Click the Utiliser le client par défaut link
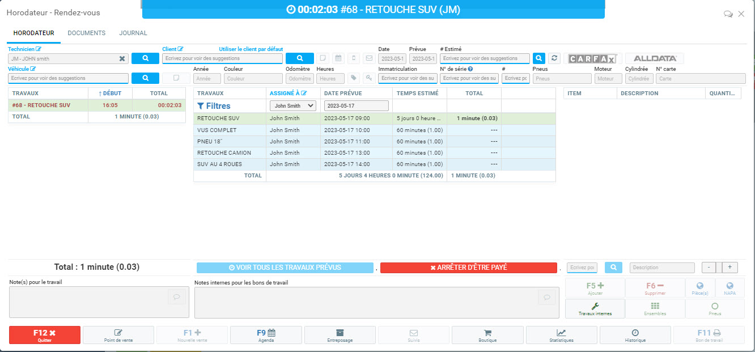 (251, 49)
